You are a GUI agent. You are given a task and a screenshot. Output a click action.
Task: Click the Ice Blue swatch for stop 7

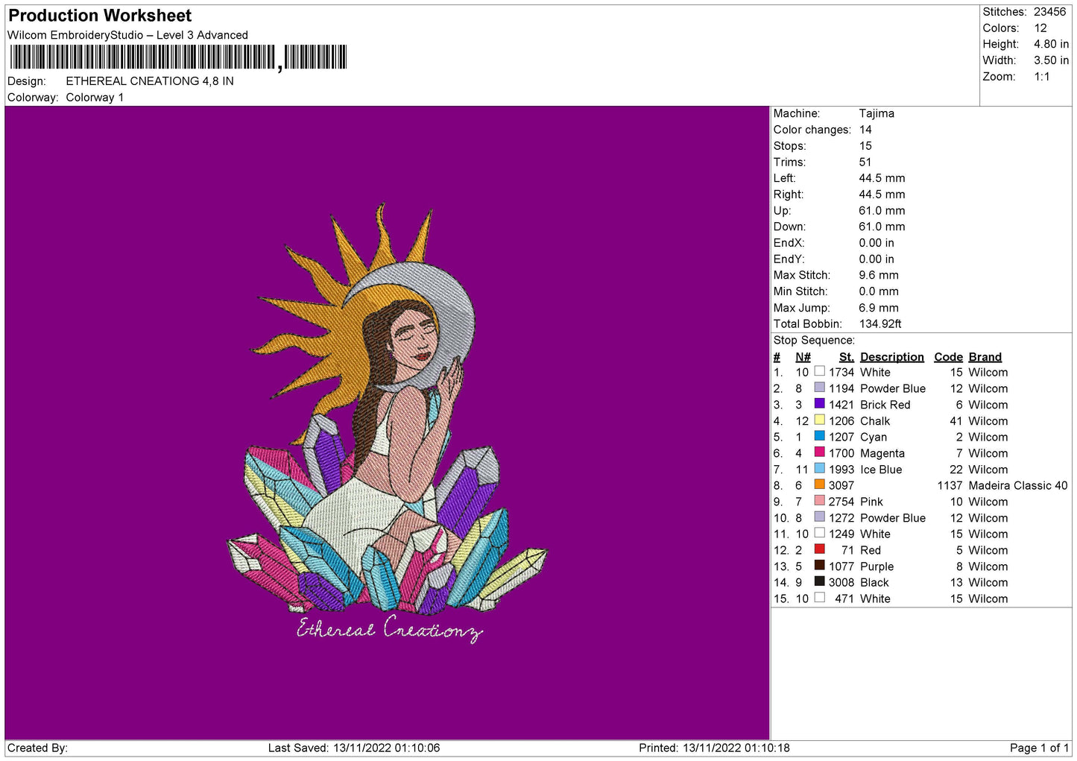tap(819, 468)
